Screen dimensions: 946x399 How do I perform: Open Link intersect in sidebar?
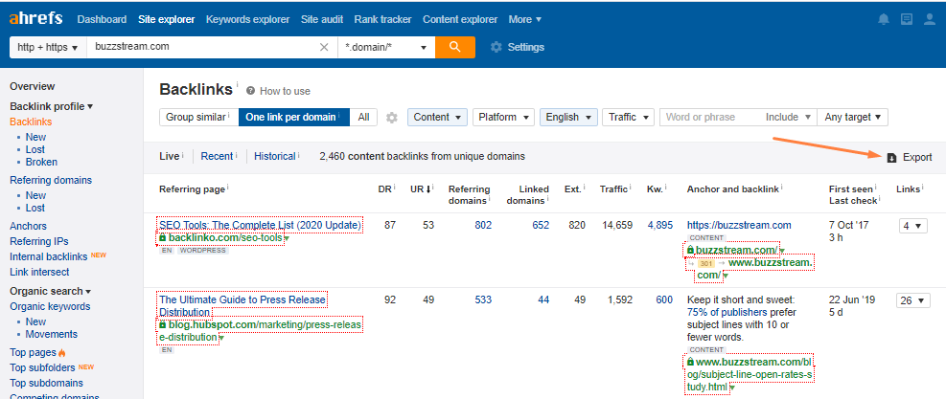pyautogui.click(x=39, y=272)
